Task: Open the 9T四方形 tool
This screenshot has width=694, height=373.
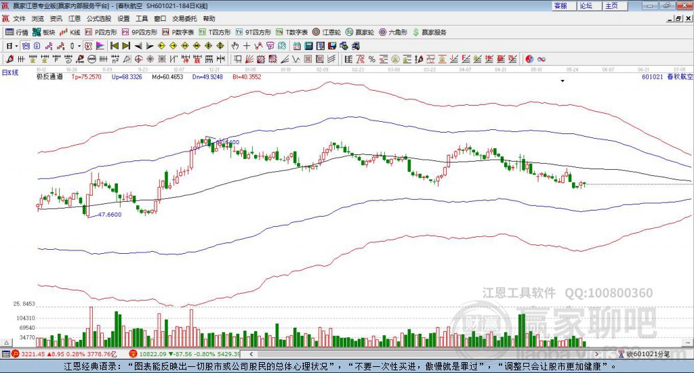Action: point(253,32)
